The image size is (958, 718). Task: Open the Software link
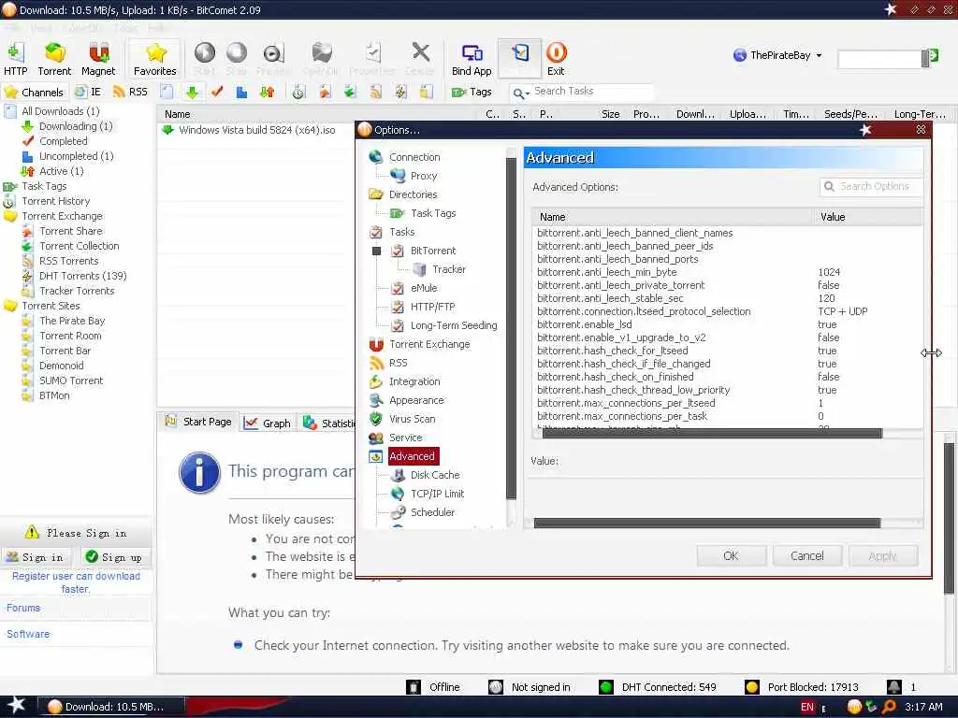(28, 634)
